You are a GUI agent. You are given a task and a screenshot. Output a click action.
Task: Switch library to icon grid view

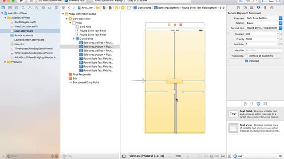(229, 156)
